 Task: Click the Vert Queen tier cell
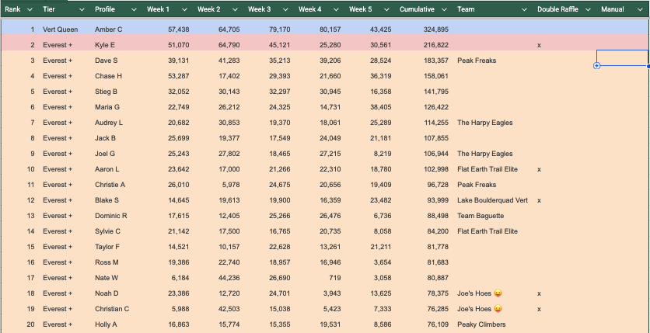pos(61,29)
